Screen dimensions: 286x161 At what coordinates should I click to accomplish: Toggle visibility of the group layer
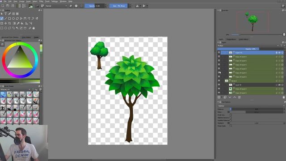(x=219, y=80)
